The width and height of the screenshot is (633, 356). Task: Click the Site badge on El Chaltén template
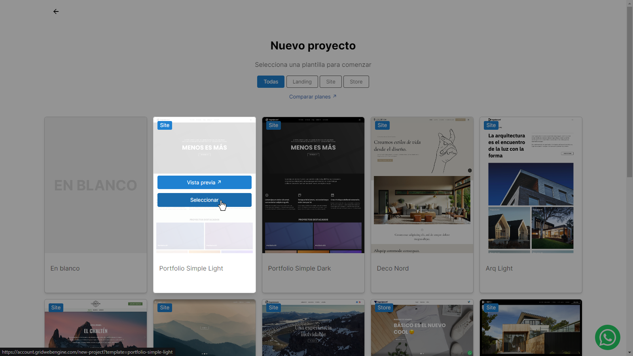pyautogui.click(x=56, y=308)
